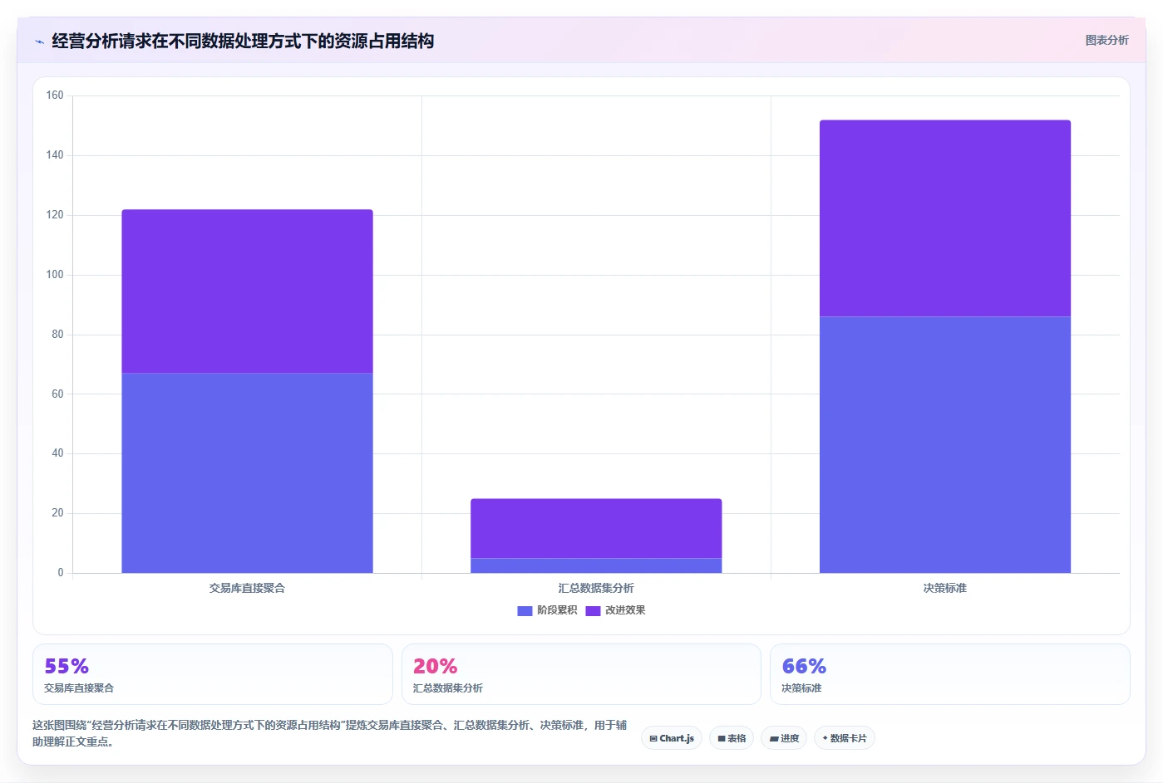
Task: Click the icon inside the 进度 tag
Action: click(x=774, y=738)
